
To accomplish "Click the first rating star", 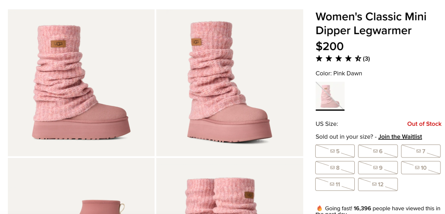I will pos(319,59).
